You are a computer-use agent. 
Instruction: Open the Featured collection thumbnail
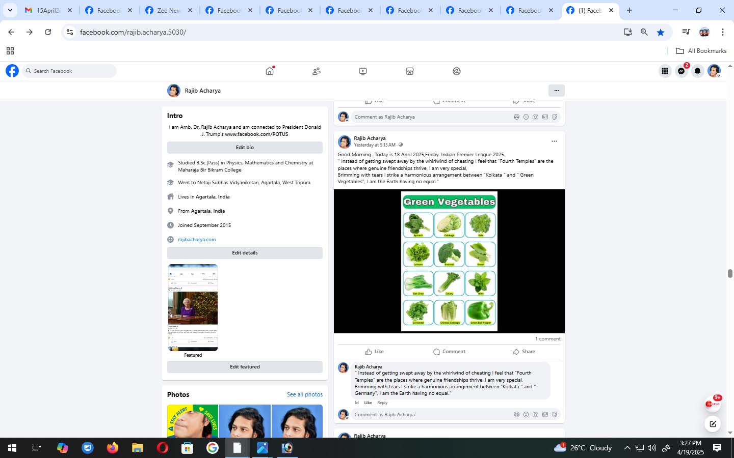coord(193,307)
